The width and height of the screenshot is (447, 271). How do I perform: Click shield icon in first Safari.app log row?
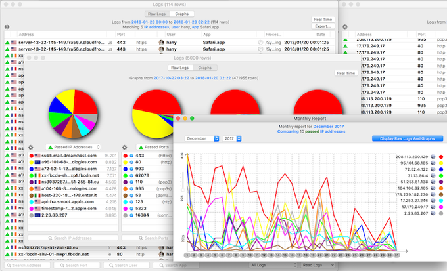tap(260, 43)
